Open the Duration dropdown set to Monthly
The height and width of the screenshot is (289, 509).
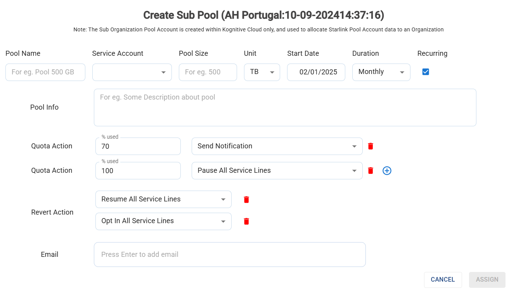tap(381, 72)
